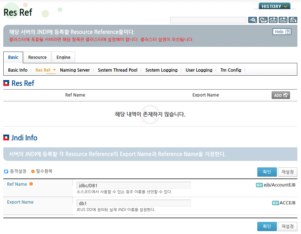Switch to the Engine tab
This screenshot has width=301, height=234.
63,57
